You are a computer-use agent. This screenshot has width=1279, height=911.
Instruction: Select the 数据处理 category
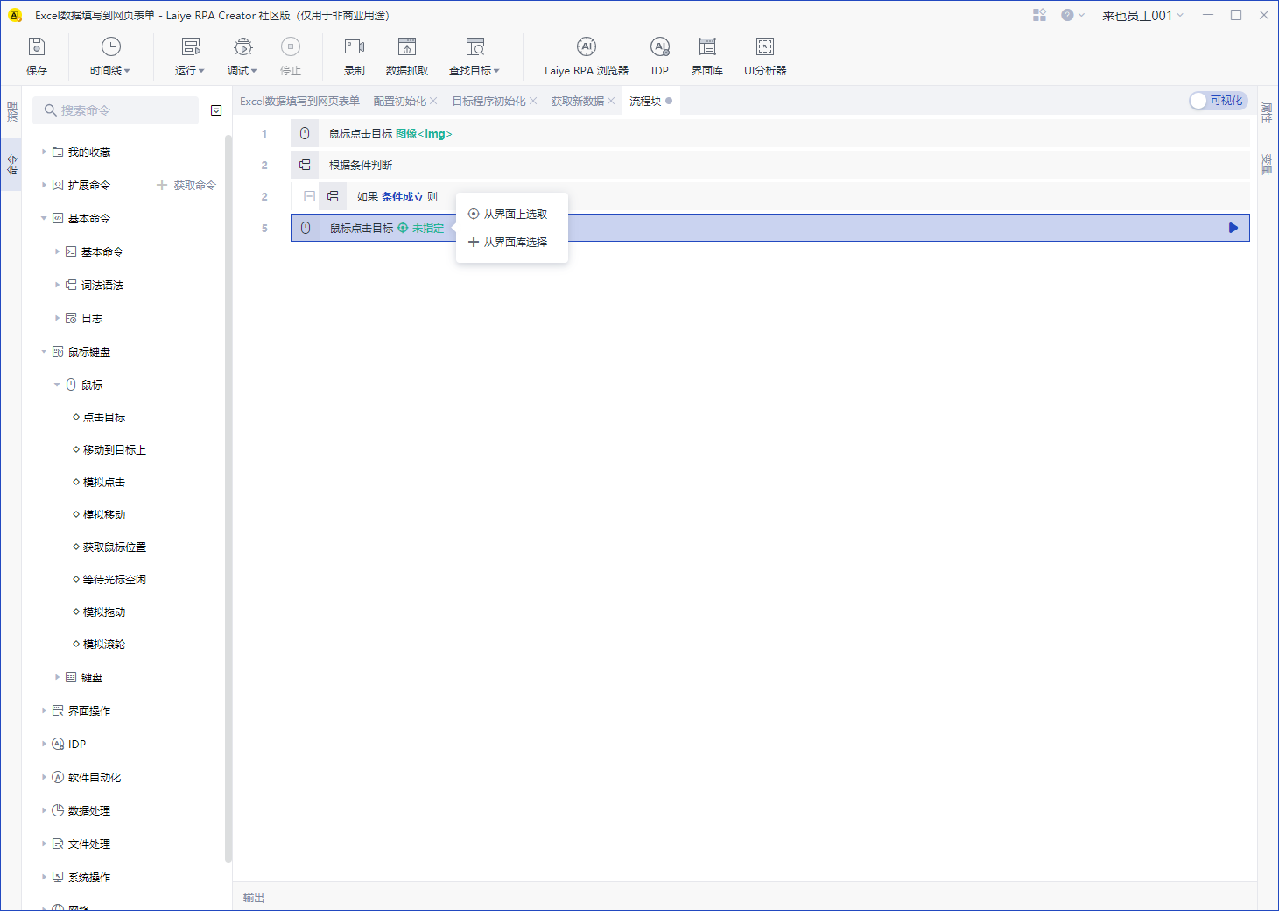(89, 810)
